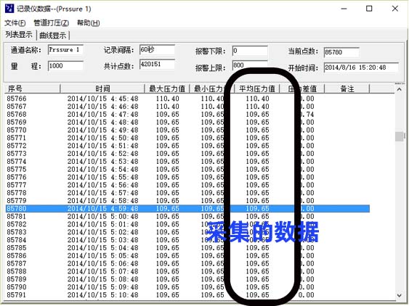Click the 记录间隔 field showing 60秒
This screenshot has height=306, width=409.
(157, 50)
